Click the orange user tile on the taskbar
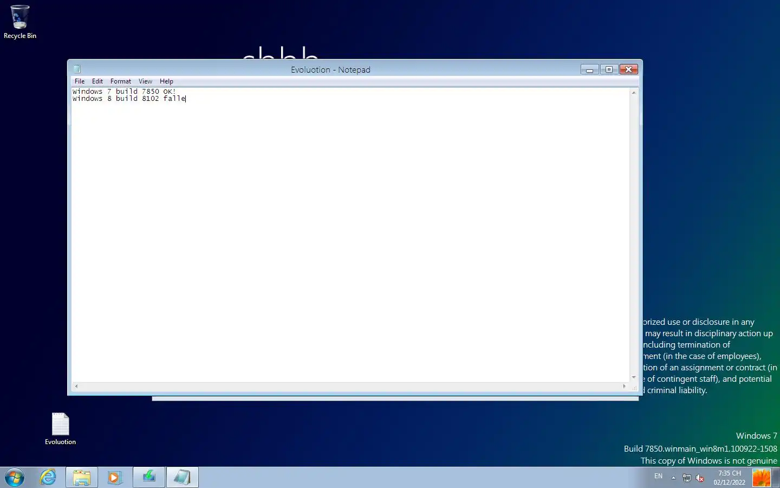 (761, 478)
